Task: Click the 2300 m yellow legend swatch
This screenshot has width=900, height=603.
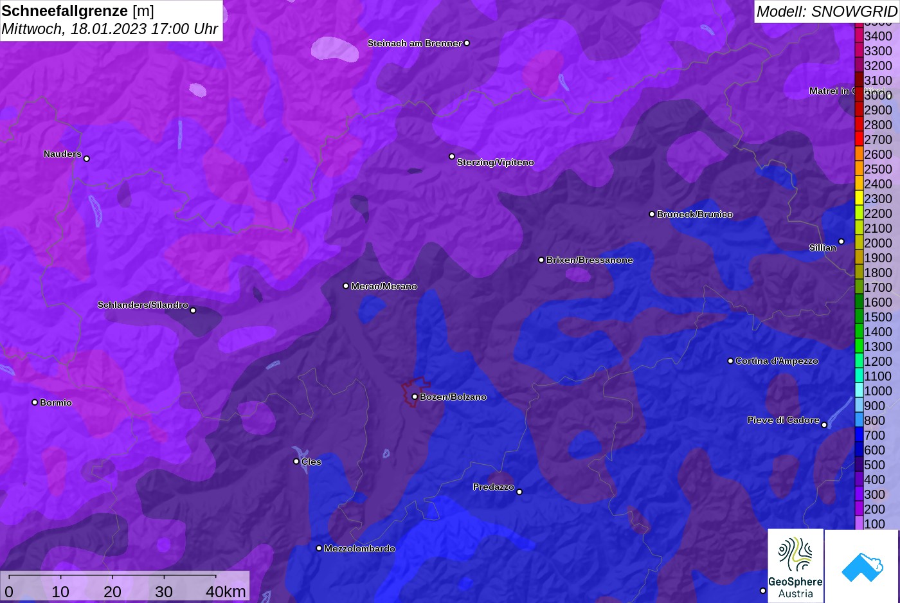Action: 859,198
